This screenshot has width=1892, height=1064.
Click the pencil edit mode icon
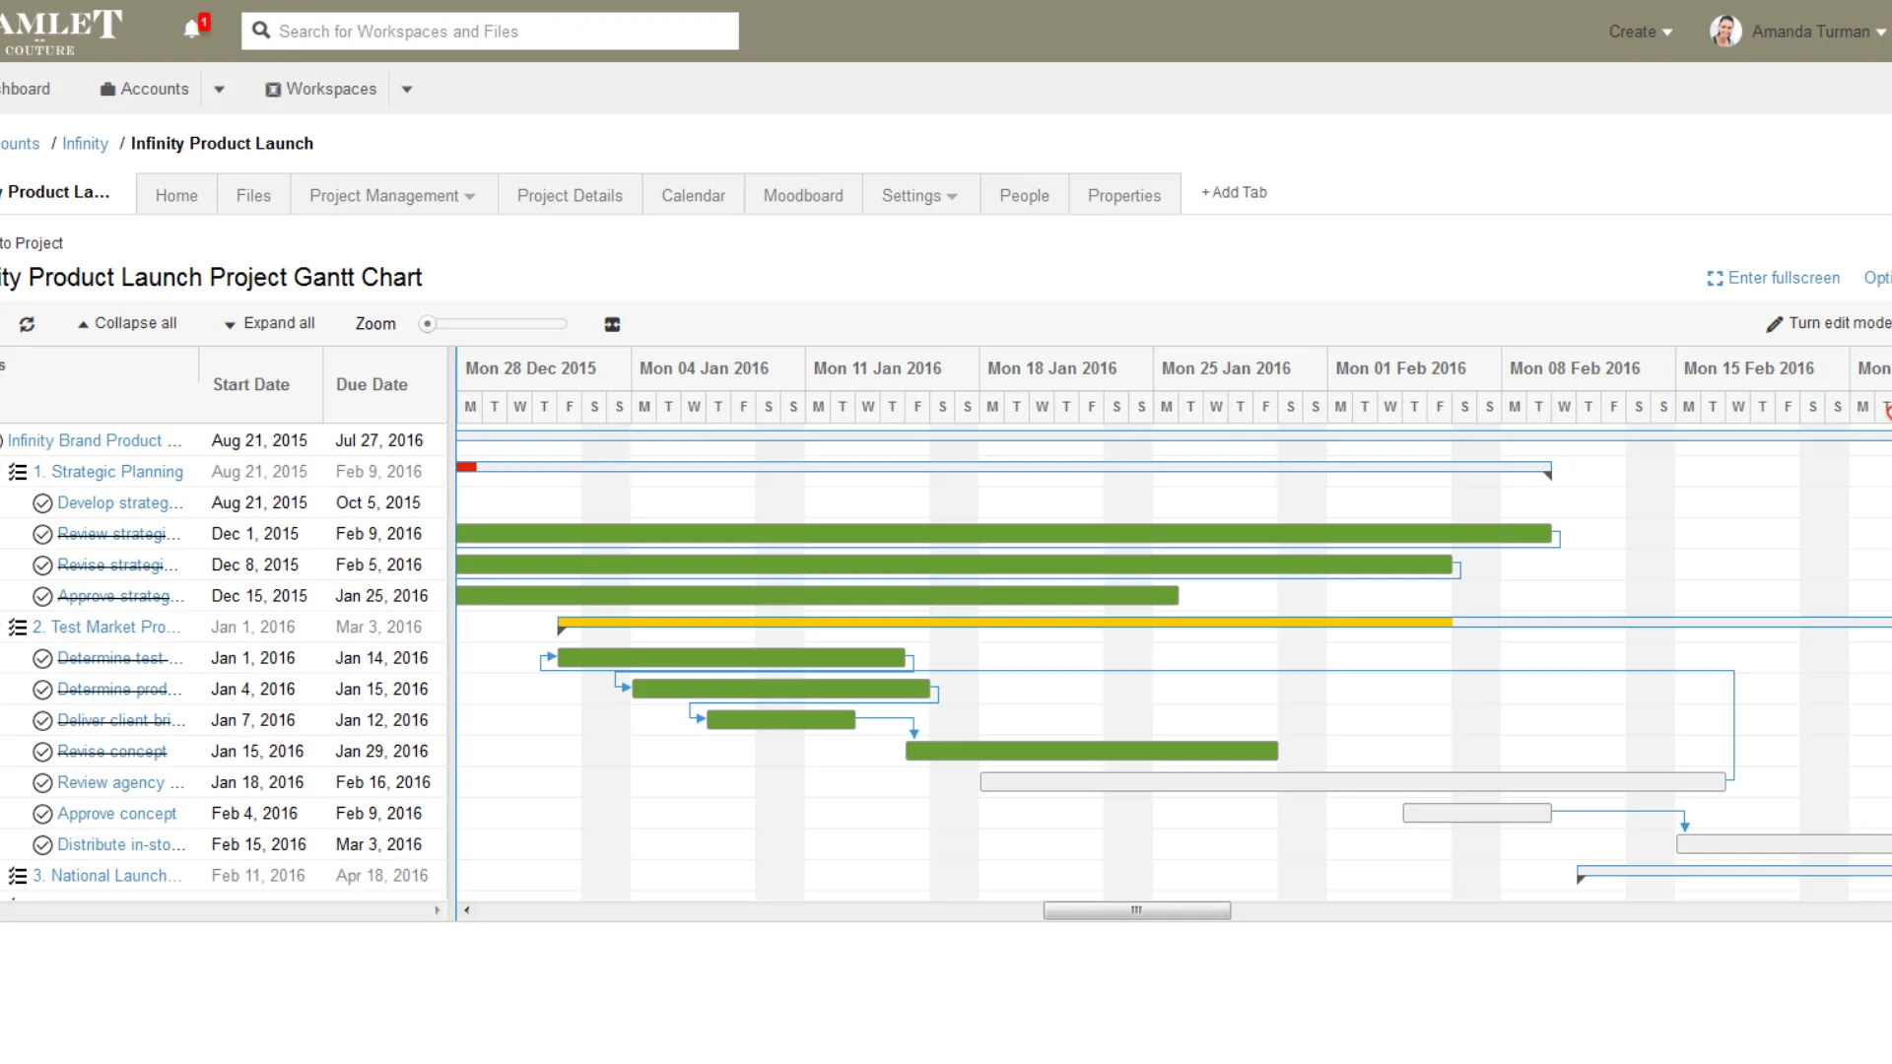pos(1775,323)
